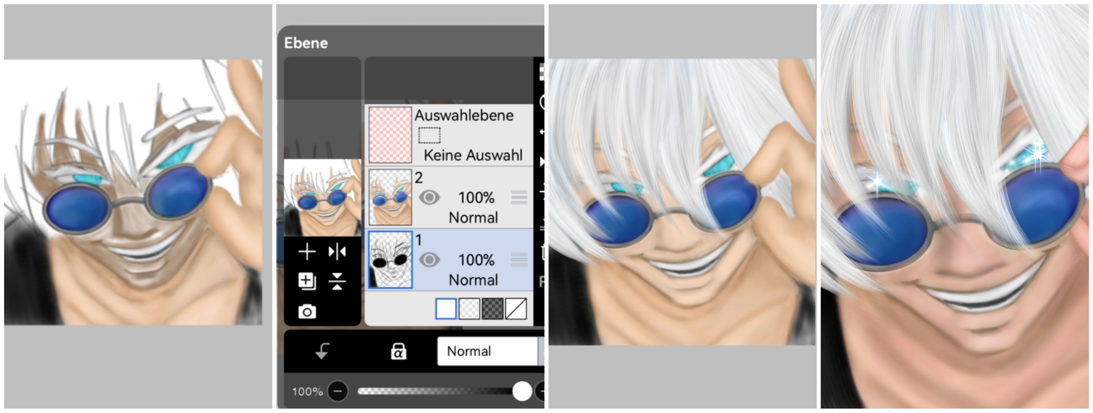Decrease opacity with the minus button
The width and height of the screenshot is (1093, 413).
(338, 391)
